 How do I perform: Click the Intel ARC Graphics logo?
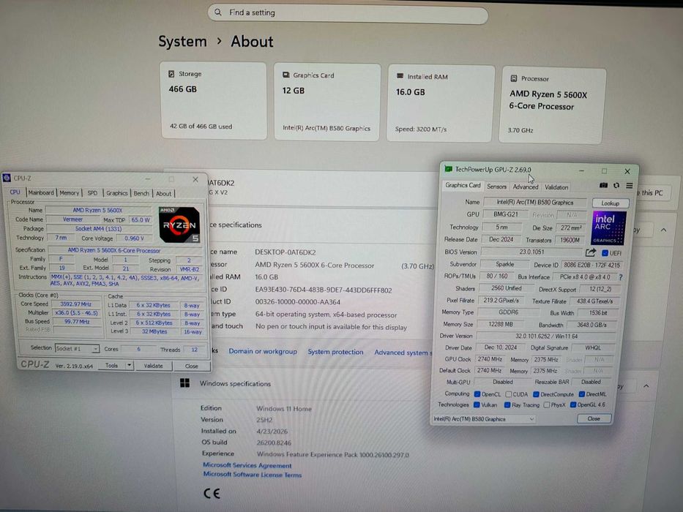click(608, 227)
